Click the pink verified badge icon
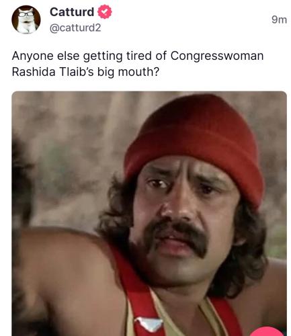 point(105,12)
